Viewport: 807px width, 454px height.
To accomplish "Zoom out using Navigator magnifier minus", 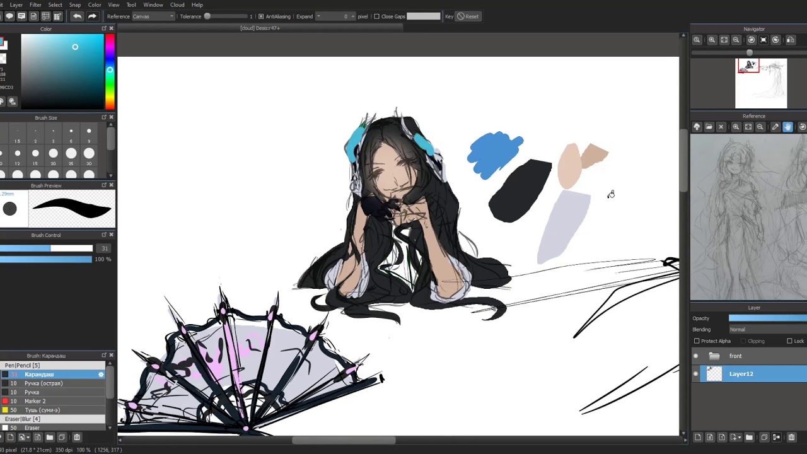I will [736, 40].
